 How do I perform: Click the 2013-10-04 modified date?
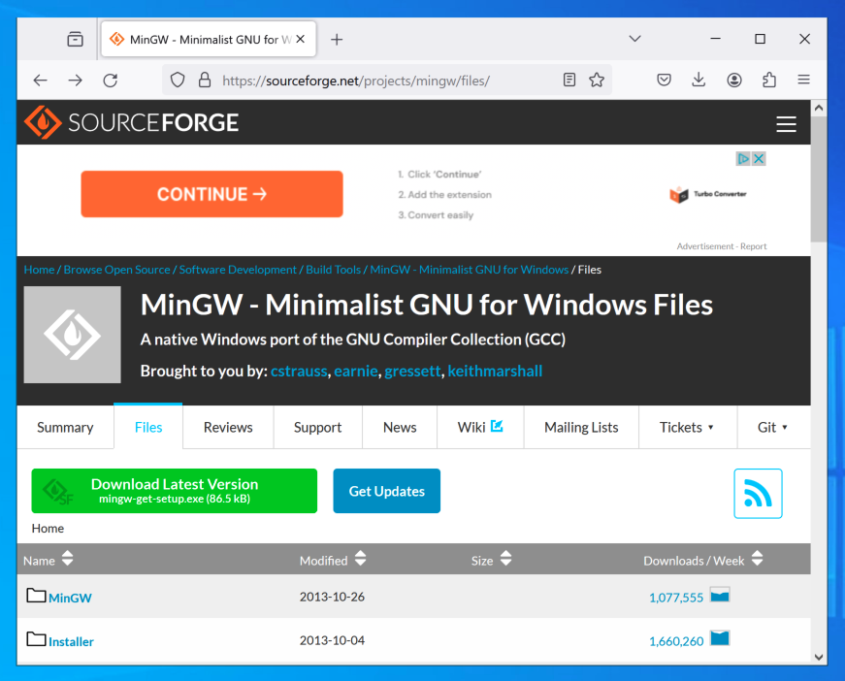[332, 640]
